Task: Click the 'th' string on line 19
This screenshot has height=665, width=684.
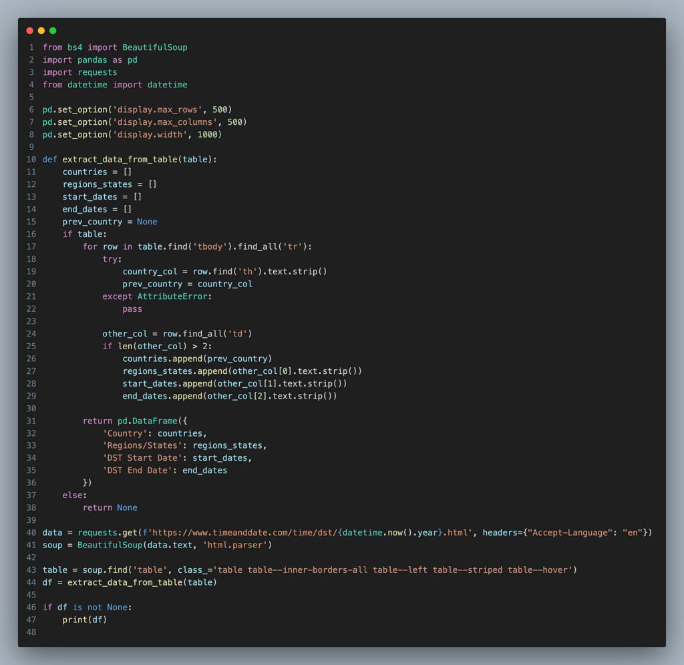Action: tap(247, 272)
